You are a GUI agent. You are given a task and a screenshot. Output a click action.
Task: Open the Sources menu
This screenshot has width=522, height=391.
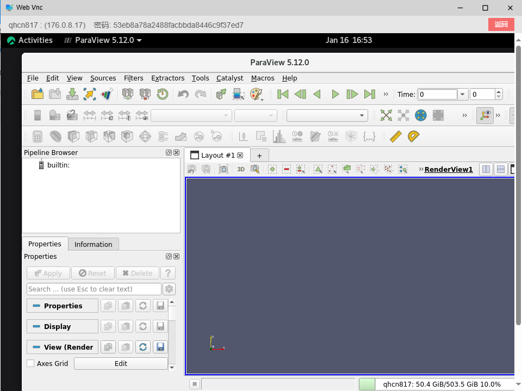pos(103,78)
